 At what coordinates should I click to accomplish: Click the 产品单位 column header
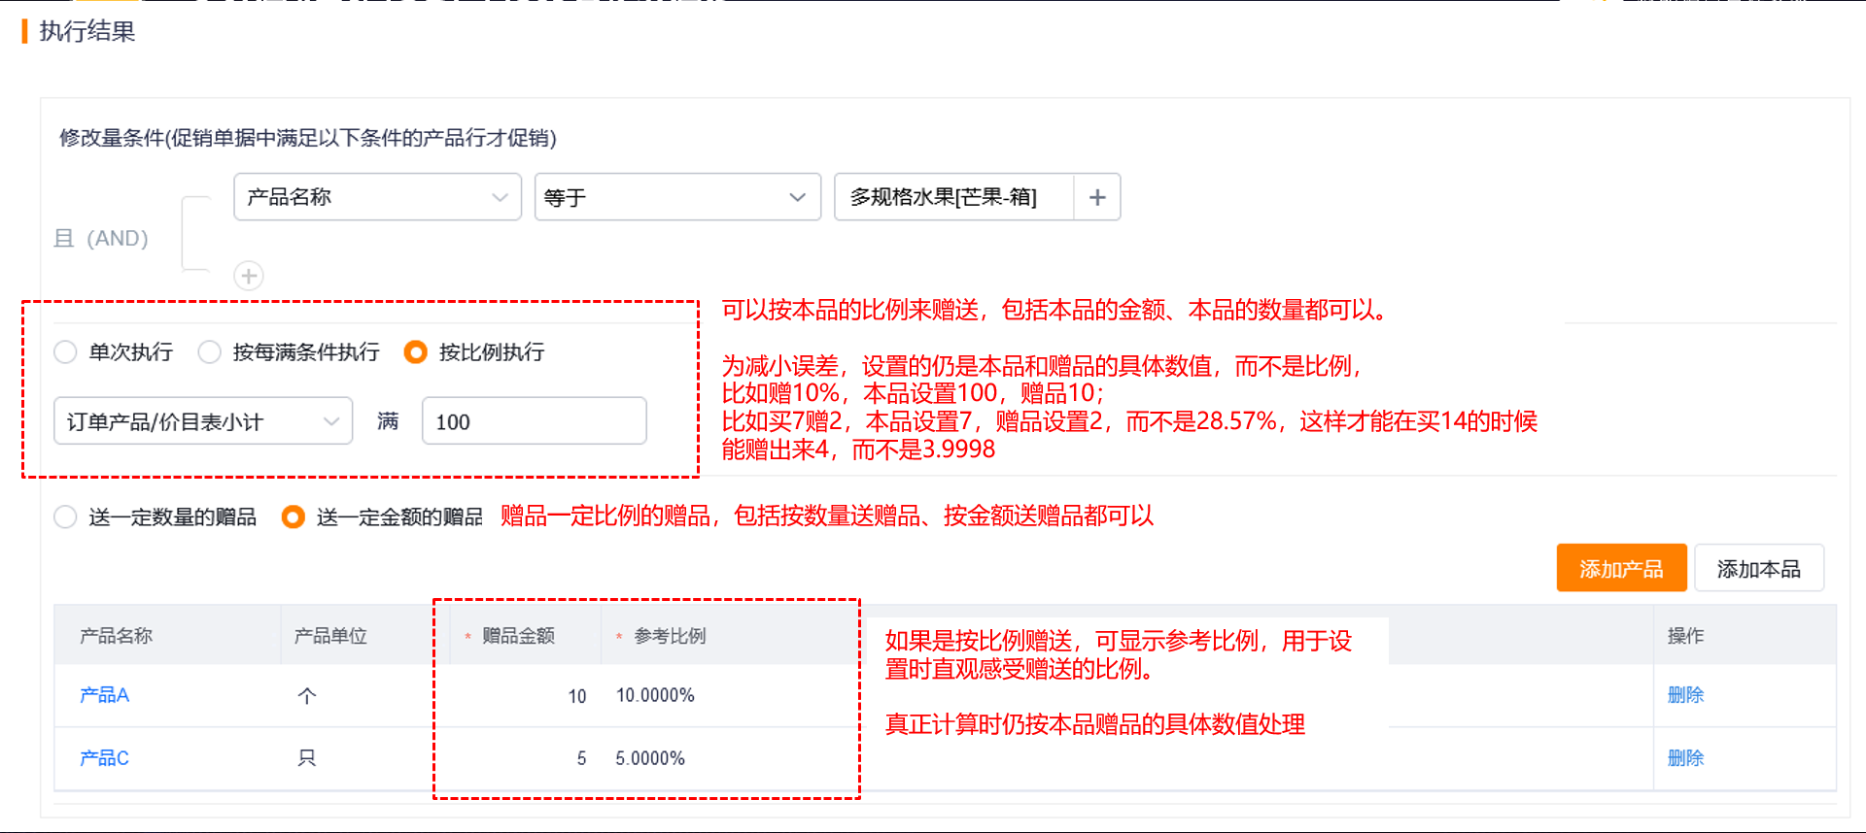[x=330, y=636]
